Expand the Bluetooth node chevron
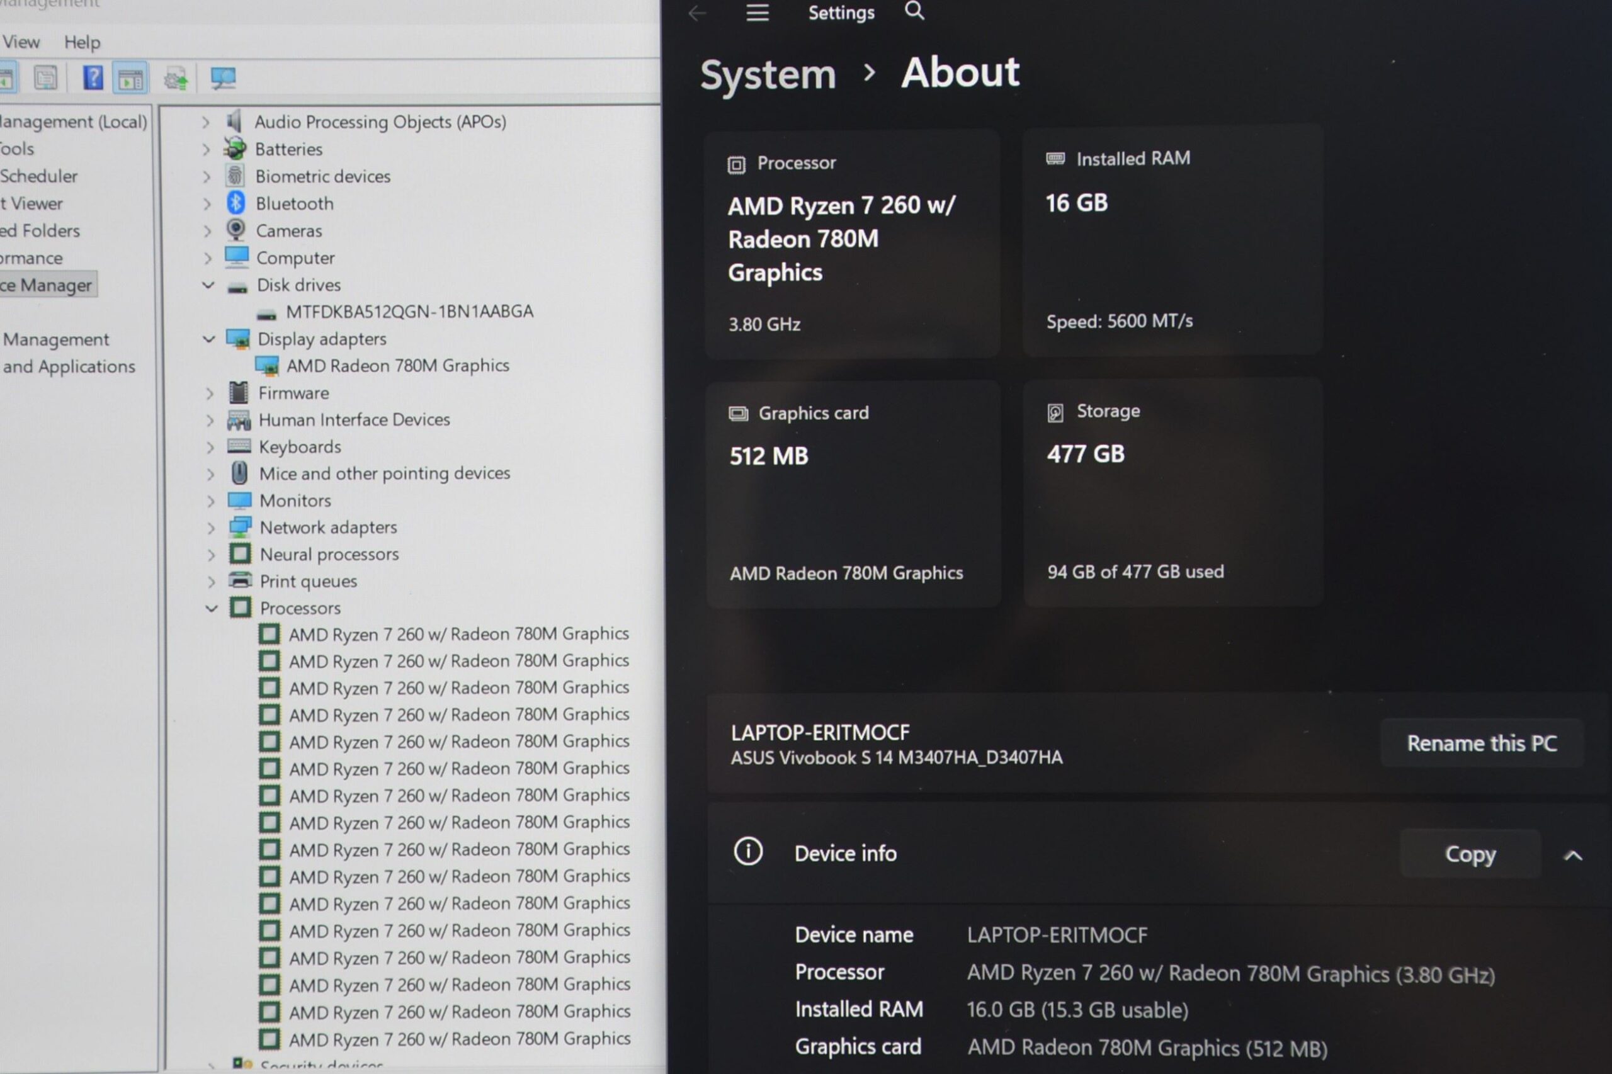 [206, 203]
